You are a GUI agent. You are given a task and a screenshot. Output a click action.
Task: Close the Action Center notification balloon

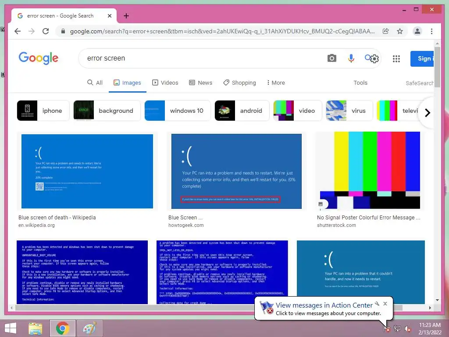click(385, 304)
